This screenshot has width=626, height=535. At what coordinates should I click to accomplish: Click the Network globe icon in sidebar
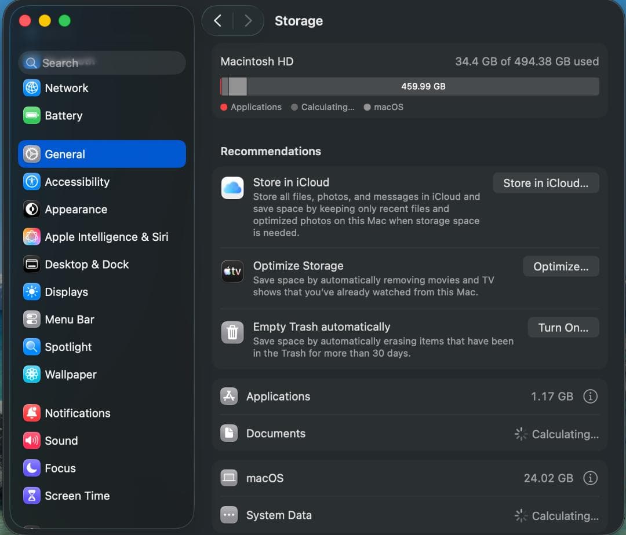[x=31, y=87]
